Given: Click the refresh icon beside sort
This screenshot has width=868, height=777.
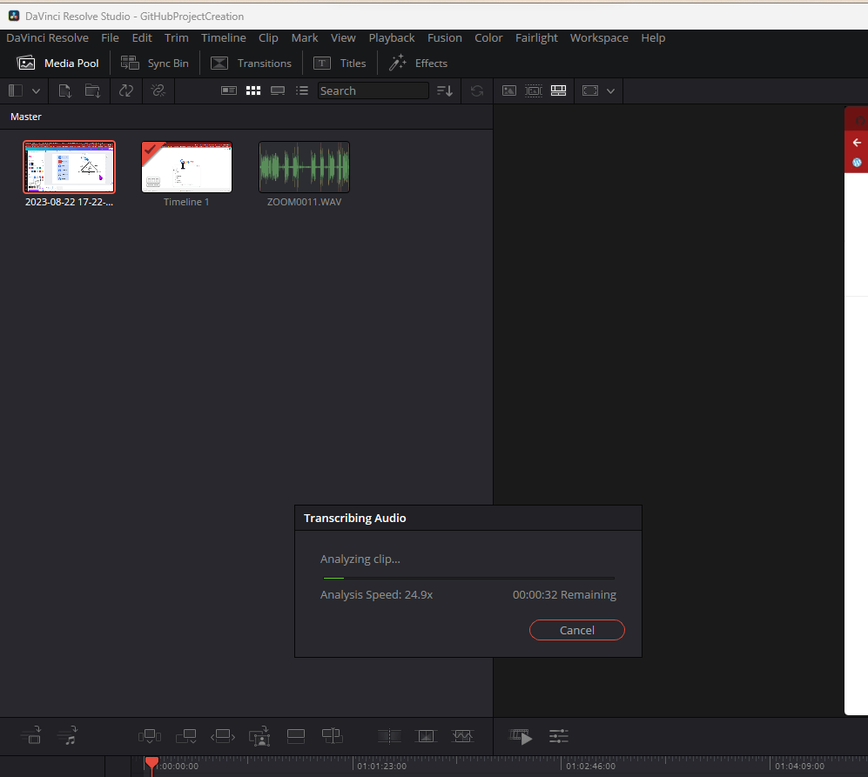Looking at the screenshot, I should [x=476, y=90].
